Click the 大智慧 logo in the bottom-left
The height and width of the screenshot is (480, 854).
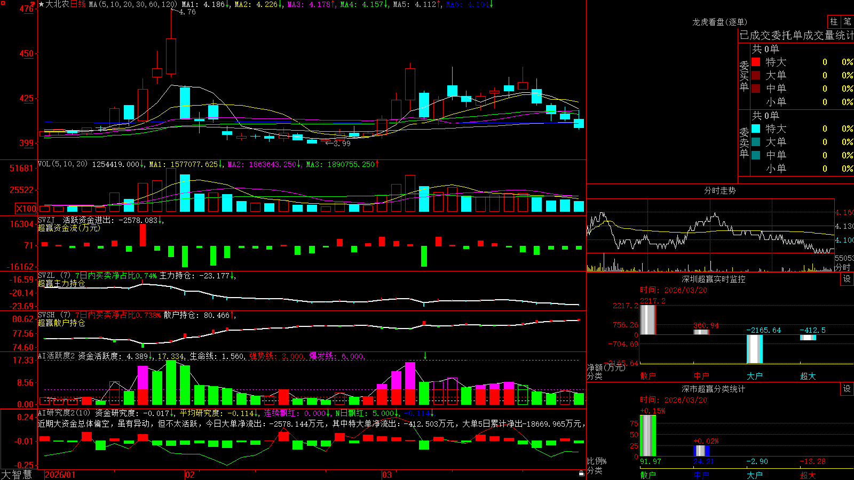(17, 474)
